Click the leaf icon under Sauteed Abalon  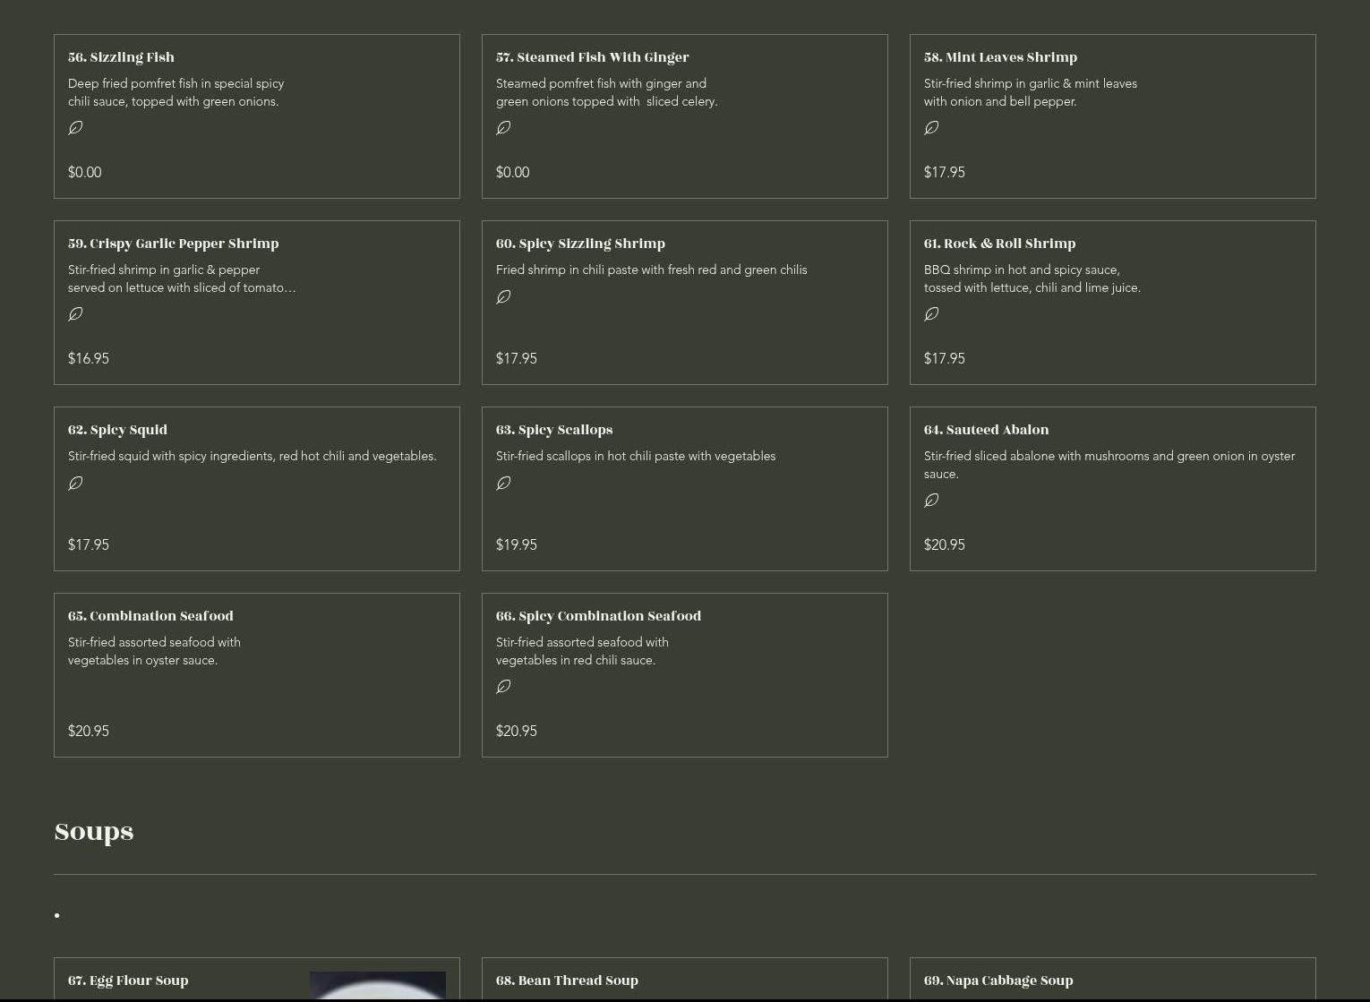pos(932,501)
